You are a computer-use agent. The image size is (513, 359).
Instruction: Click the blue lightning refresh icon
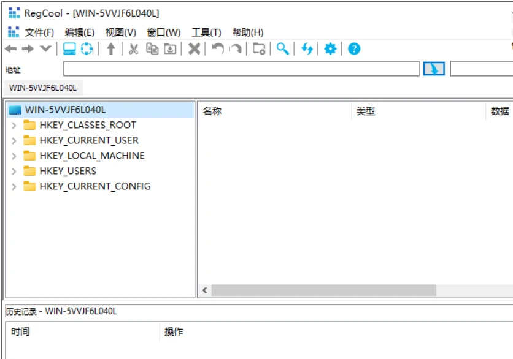click(x=307, y=49)
